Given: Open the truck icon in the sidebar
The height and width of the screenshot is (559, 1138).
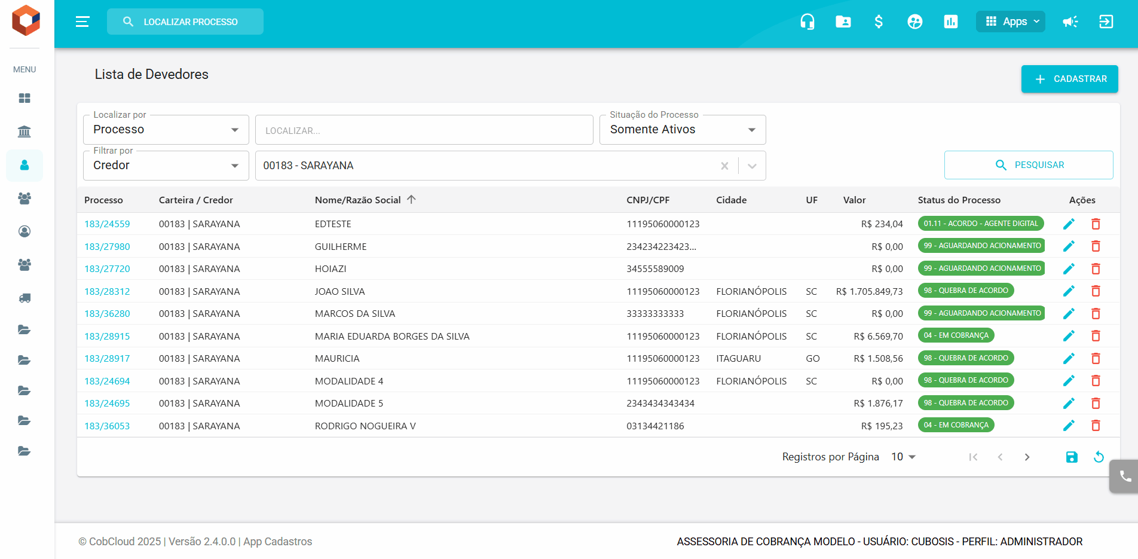Looking at the screenshot, I should pyautogui.click(x=25, y=298).
